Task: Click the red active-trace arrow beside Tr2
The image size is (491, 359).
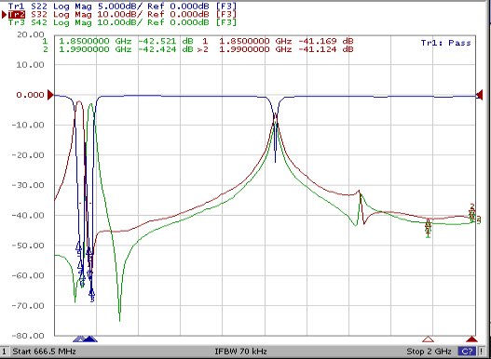Action: pos(4,14)
